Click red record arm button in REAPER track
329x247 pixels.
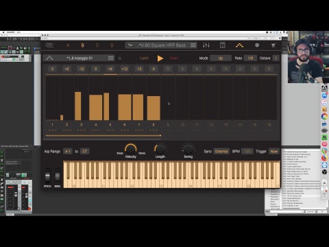pyautogui.click(x=3, y=56)
